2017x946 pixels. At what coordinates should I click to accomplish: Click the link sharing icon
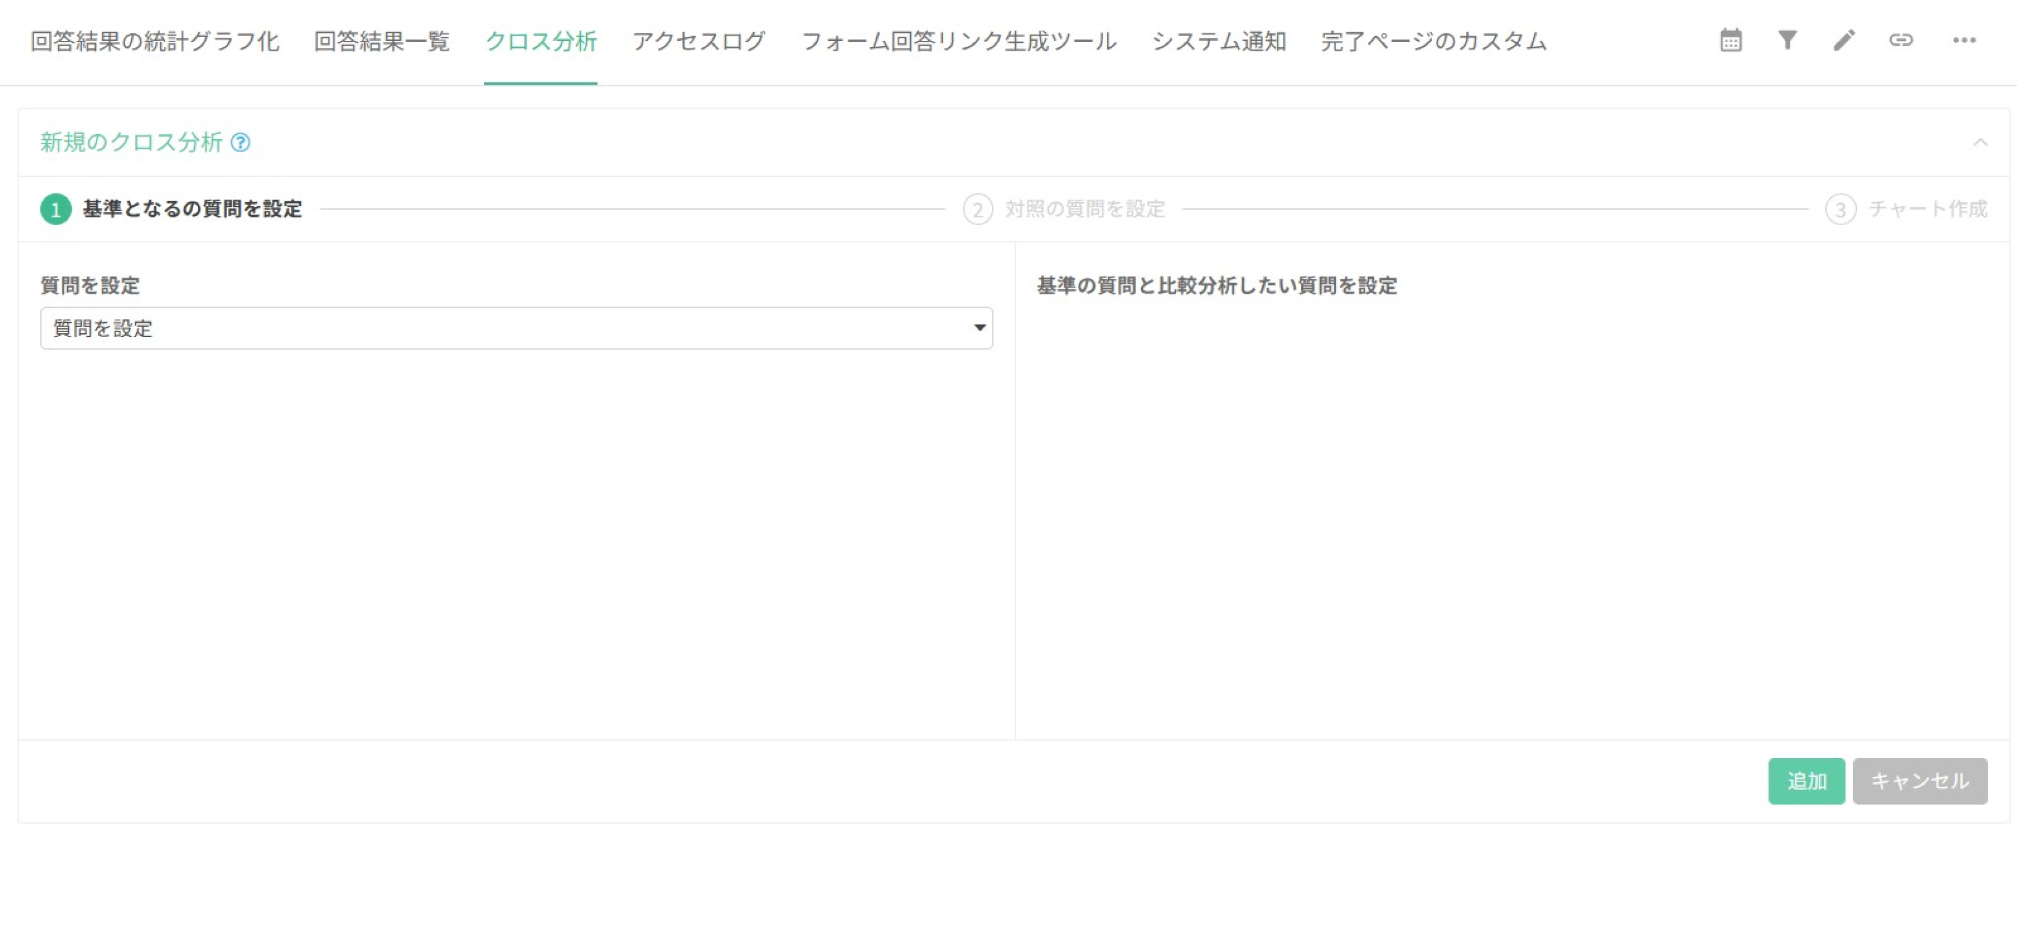[x=1901, y=41]
